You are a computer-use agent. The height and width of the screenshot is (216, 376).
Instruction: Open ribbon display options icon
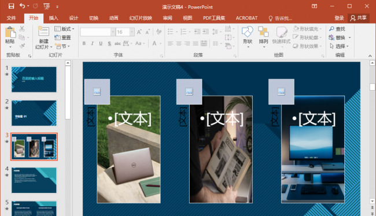point(314,6)
